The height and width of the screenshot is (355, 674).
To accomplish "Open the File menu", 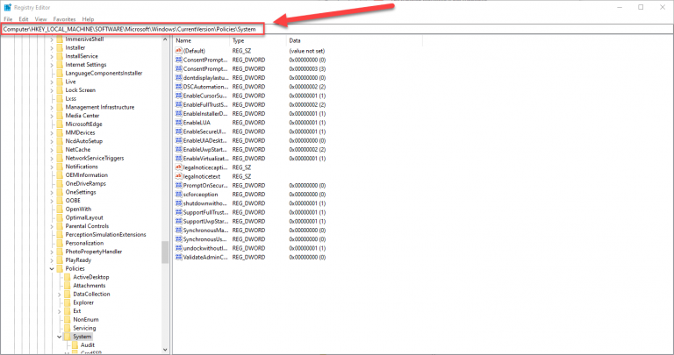I will [8, 18].
